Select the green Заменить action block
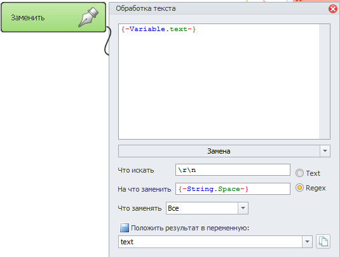The width and height of the screenshot is (340, 257). pyautogui.click(x=53, y=17)
